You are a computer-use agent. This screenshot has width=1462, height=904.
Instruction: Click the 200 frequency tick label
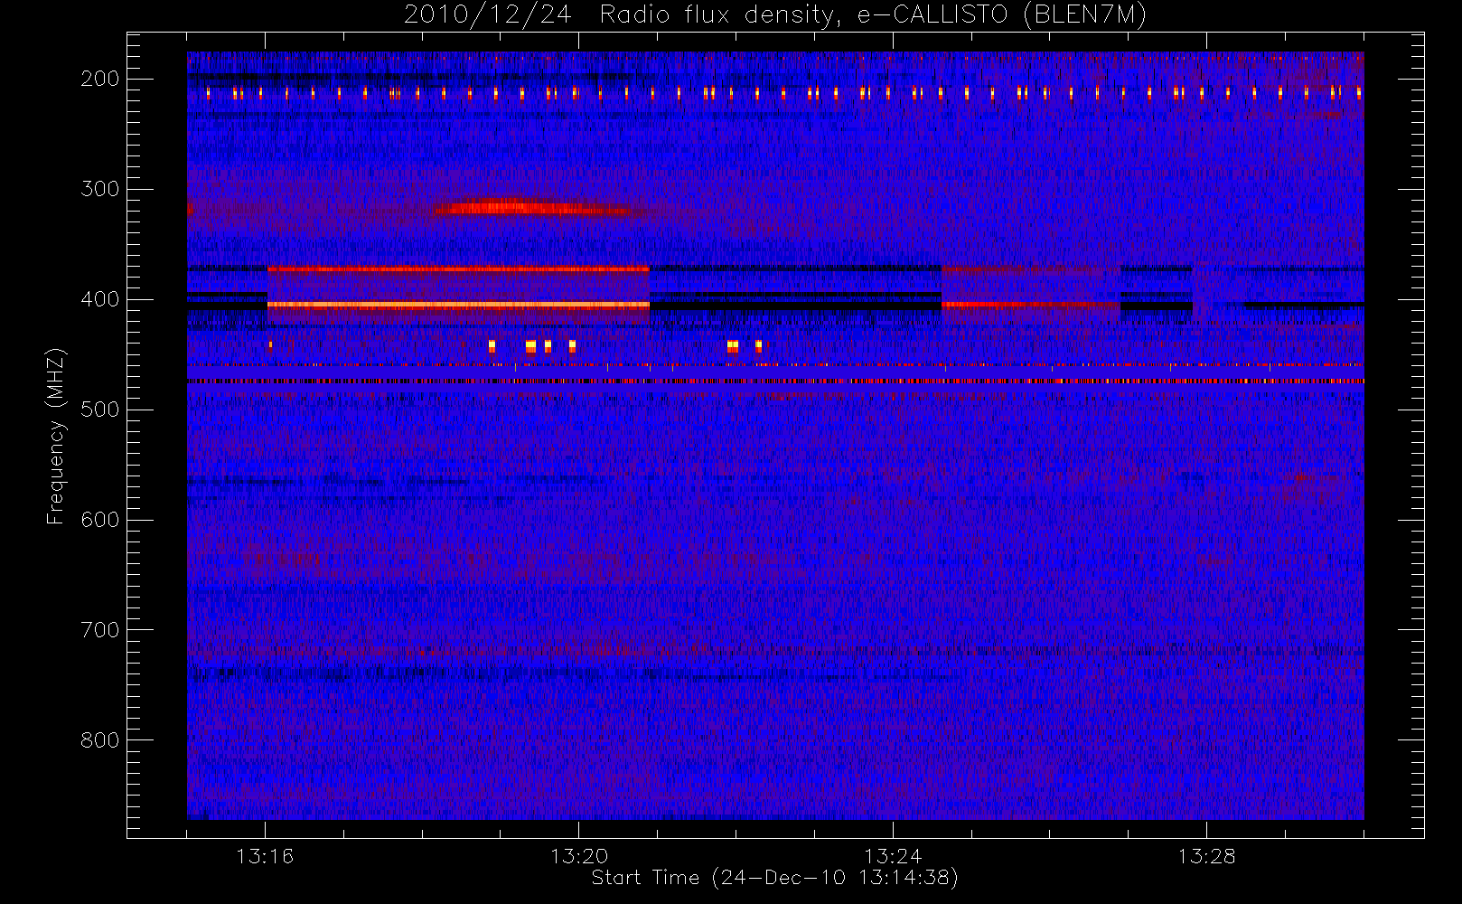point(100,79)
